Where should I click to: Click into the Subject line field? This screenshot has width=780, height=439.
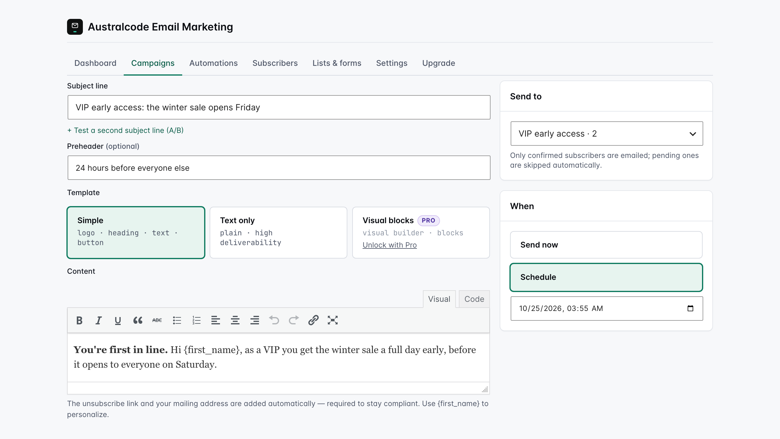pos(279,107)
